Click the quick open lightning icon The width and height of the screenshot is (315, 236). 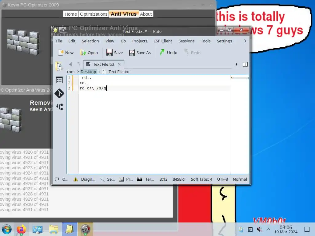pos(237,64)
